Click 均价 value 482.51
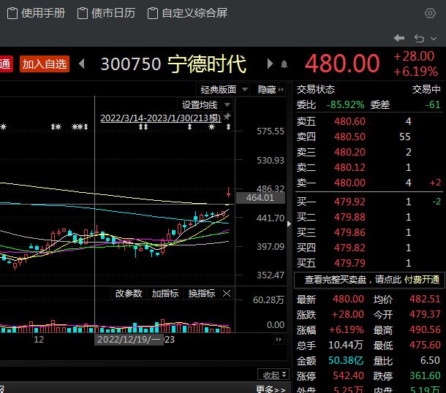Screen dimensions: 446x393 coord(425,299)
